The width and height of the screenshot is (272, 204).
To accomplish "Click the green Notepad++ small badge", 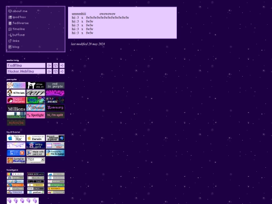I will tap(56, 185).
